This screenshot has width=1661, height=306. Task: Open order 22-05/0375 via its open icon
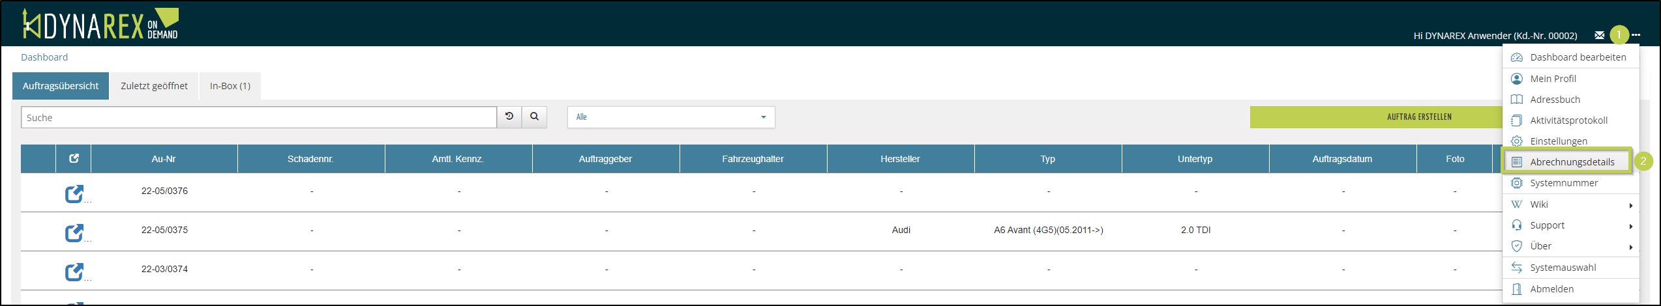tap(74, 232)
